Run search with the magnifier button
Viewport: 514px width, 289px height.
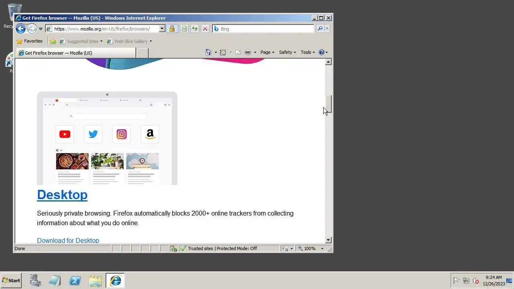click(x=320, y=28)
